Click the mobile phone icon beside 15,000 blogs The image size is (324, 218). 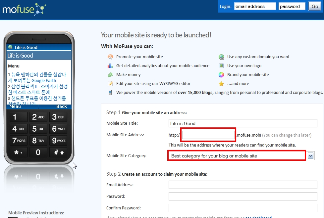(x=110, y=93)
